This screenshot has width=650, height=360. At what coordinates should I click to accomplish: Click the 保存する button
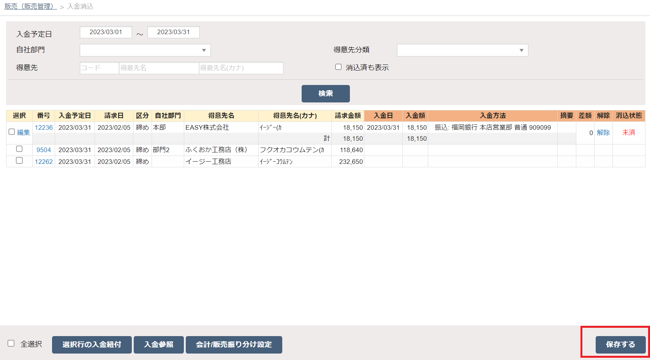pyautogui.click(x=620, y=344)
